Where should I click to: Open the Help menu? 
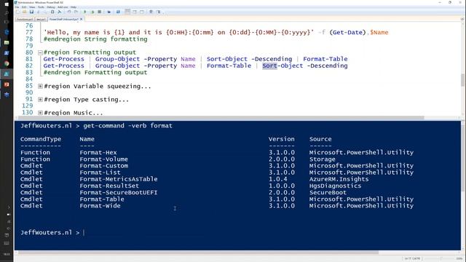coord(74,7)
